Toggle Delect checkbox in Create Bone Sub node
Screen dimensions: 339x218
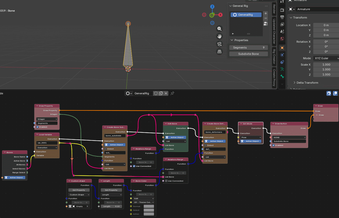click(x=106, y=149)
